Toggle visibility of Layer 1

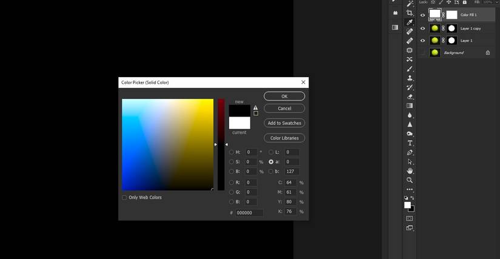[423, 41]
